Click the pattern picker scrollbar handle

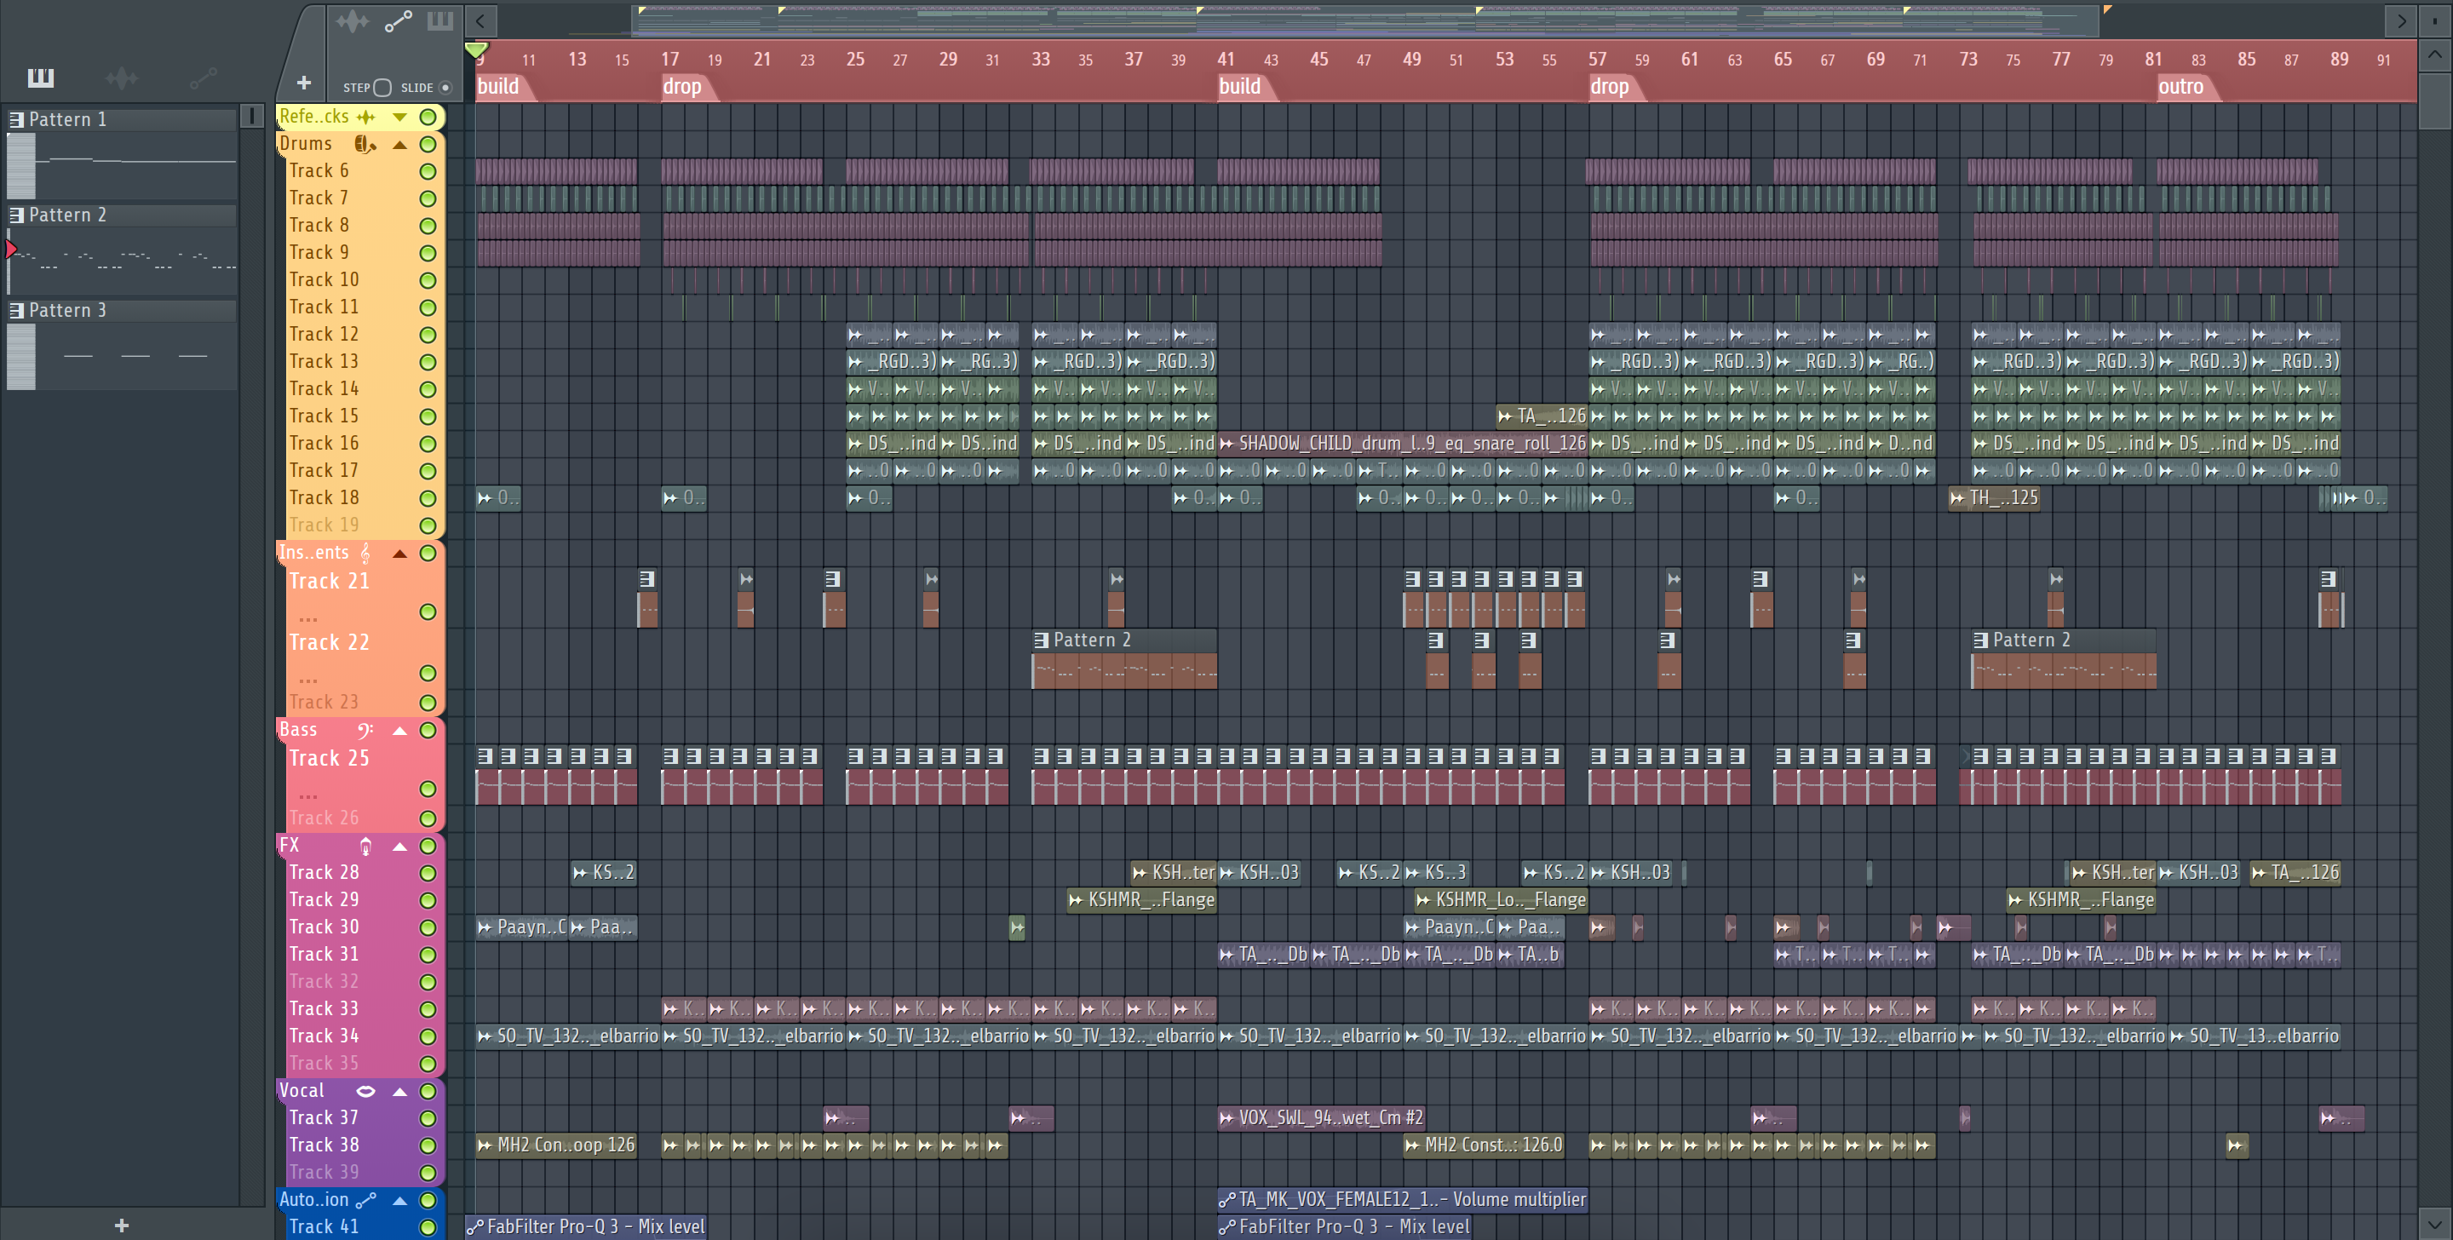pos(251,116)
